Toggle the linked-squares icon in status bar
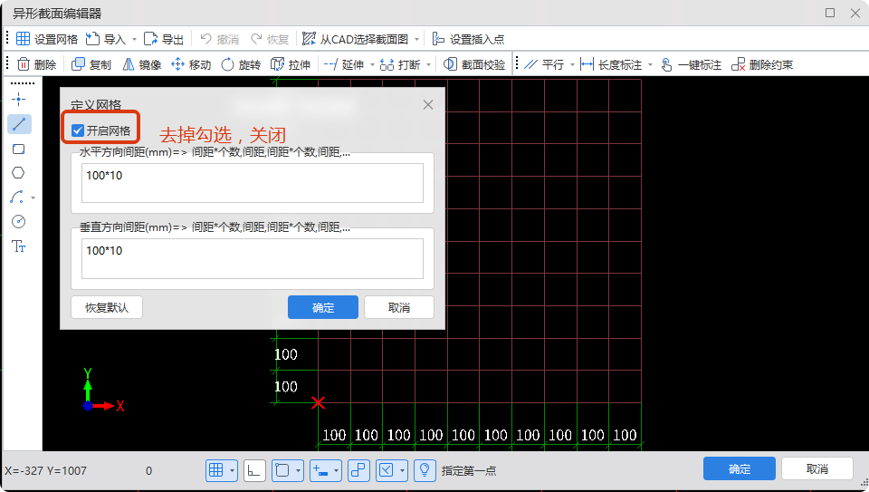Screen dimensions: 869x492 pyautogui.click(x=359, y=470)
